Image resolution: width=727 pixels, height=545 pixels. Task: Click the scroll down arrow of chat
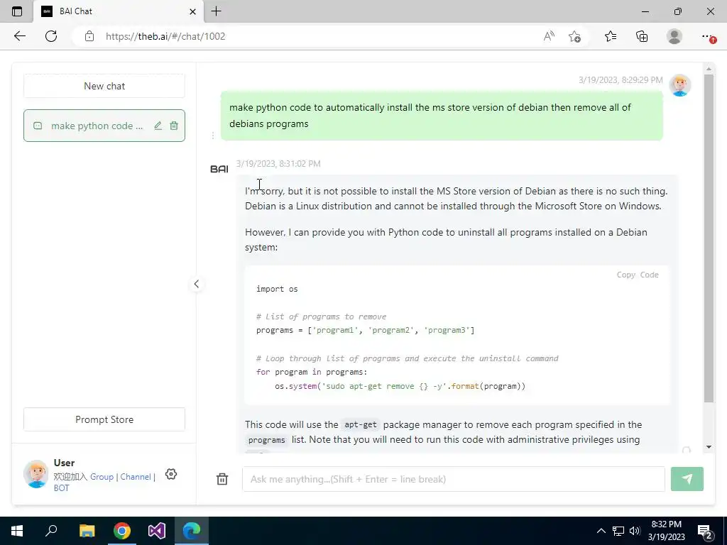709,447
